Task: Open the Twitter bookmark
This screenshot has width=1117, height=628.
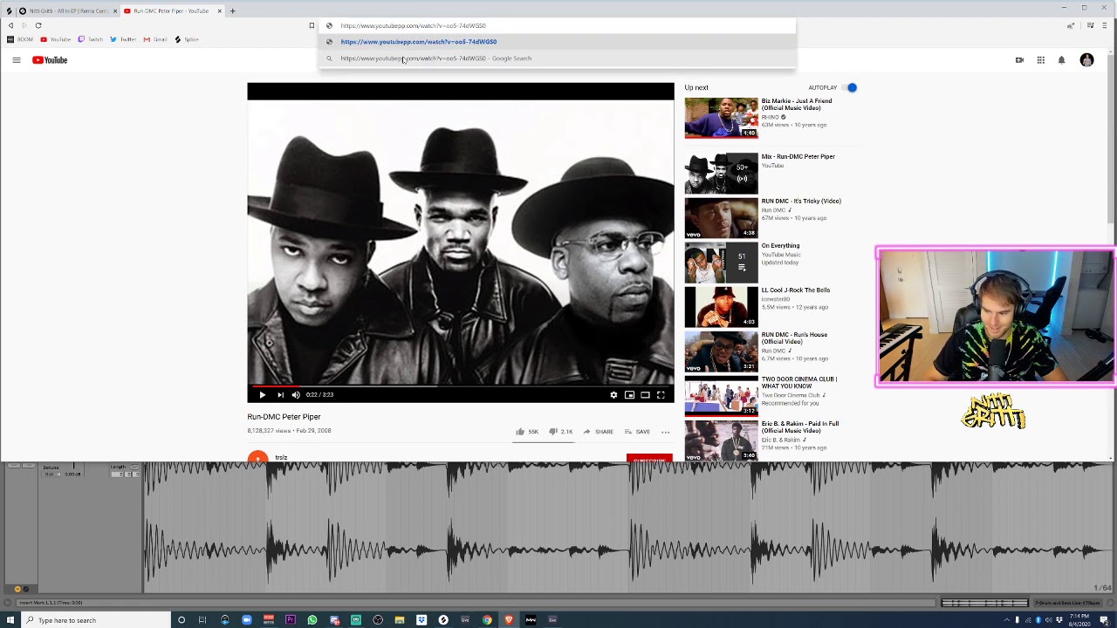Action: [123, 39]
